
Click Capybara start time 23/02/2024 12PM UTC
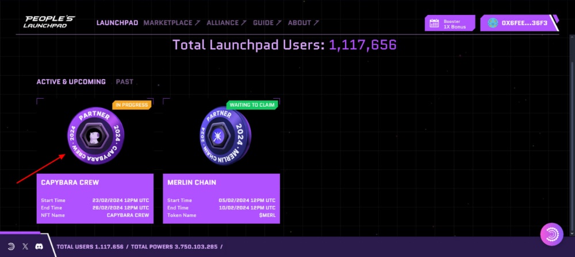[x=121, y=201]
